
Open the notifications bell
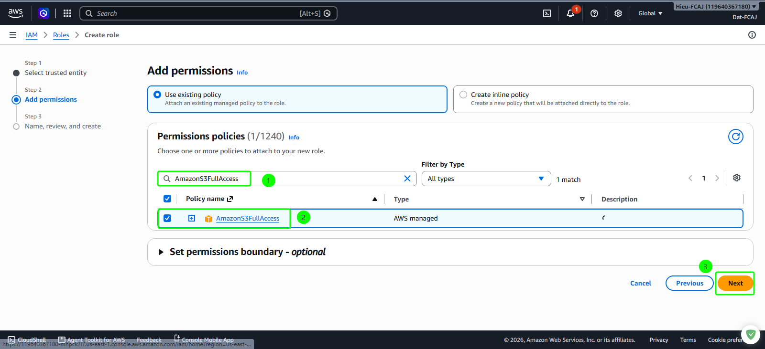click(x=570, y=13)
